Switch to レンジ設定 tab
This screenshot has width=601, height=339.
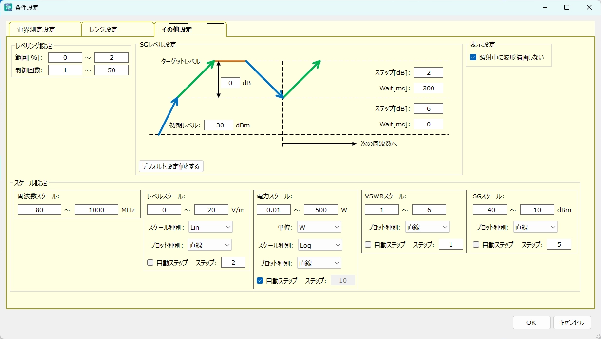(x=117, y=30)
